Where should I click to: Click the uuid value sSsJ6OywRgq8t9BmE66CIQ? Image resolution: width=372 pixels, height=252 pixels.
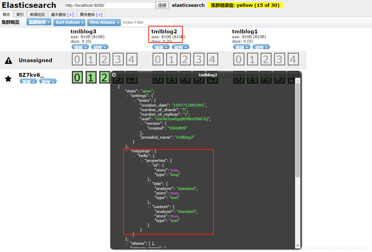[182, 119]
